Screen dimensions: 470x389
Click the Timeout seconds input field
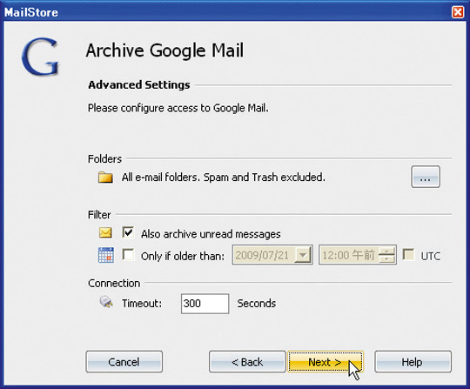[205, 304]
